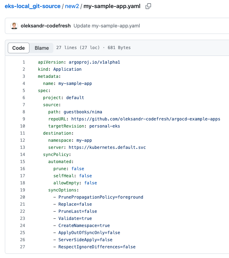Click line number 14 for syncPolicy
Image resolution: width=229 pixels, height=258 pixels.
23,154
